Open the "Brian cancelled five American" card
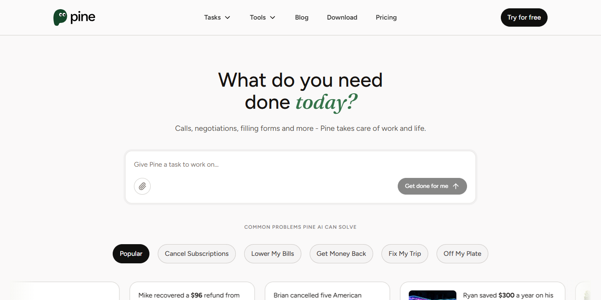 pos(327,291)
